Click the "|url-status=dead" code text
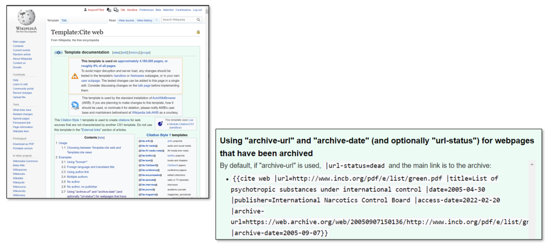The width and height of the screenshot is (545, 247). (x=355, y=166)
